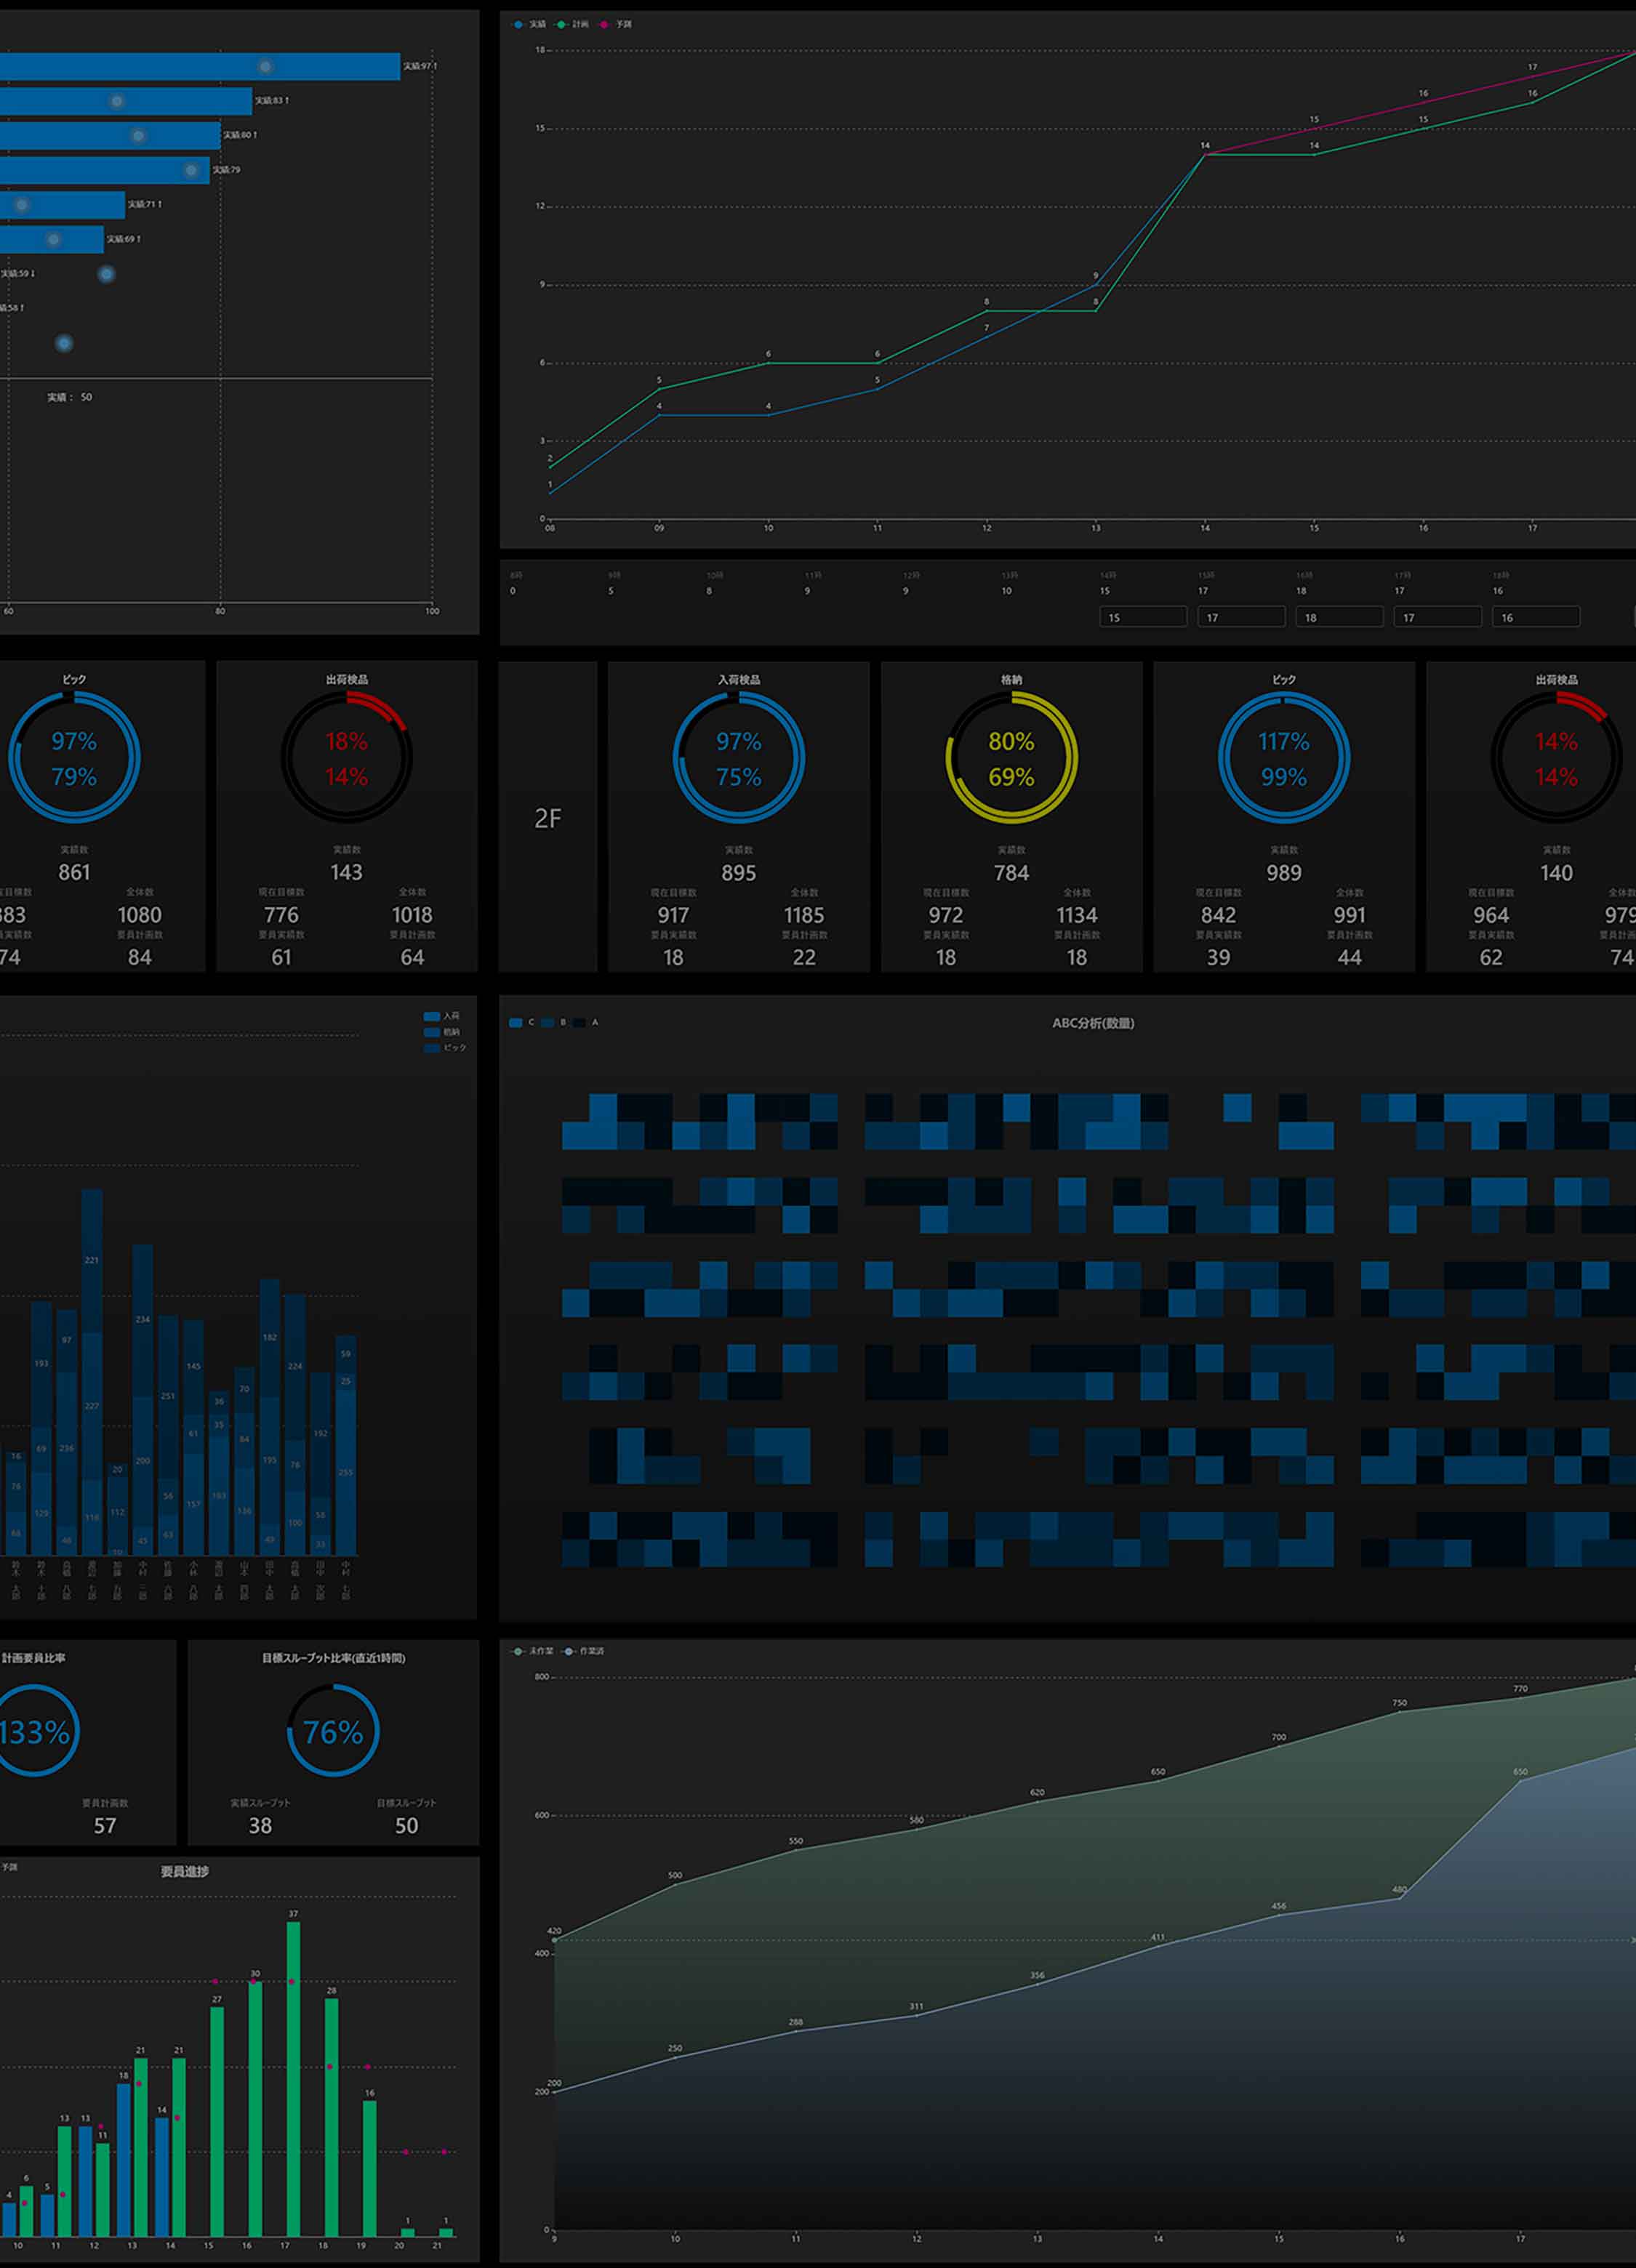Click the red 出荷検品 18% gauge ring
Screen dimensions: 1636x2268
tap(346, 758)
